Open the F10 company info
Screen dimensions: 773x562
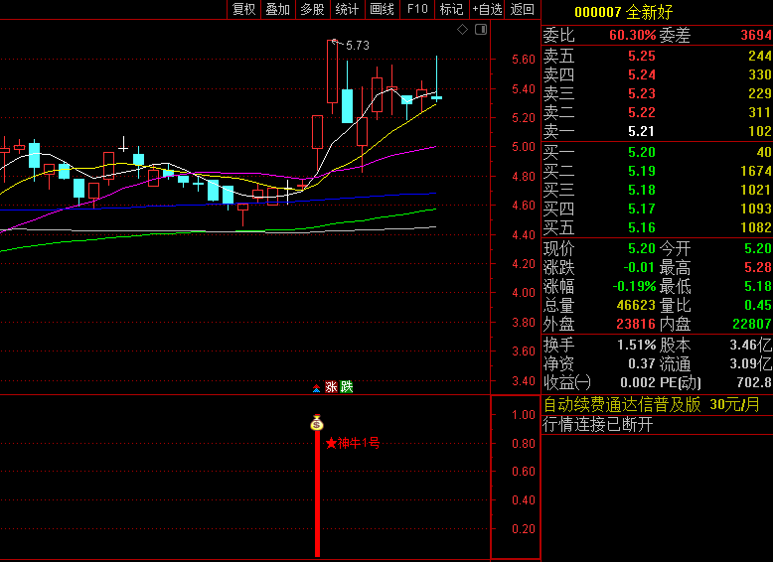pyautogui.click(x=417, y=9)
